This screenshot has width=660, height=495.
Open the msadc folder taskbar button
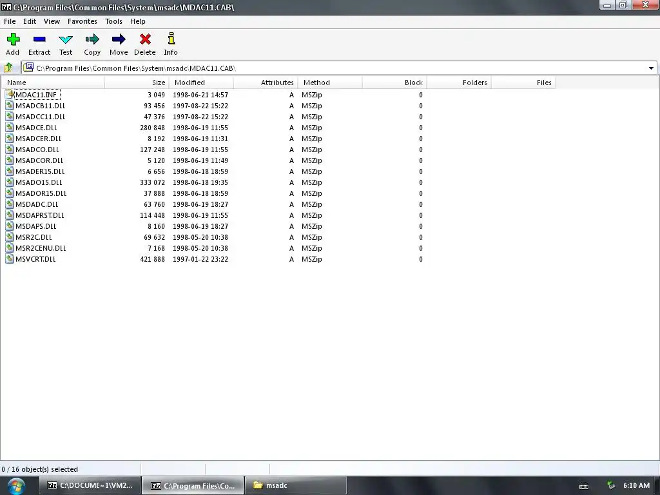pyautogui.click(x=295, y=485)
